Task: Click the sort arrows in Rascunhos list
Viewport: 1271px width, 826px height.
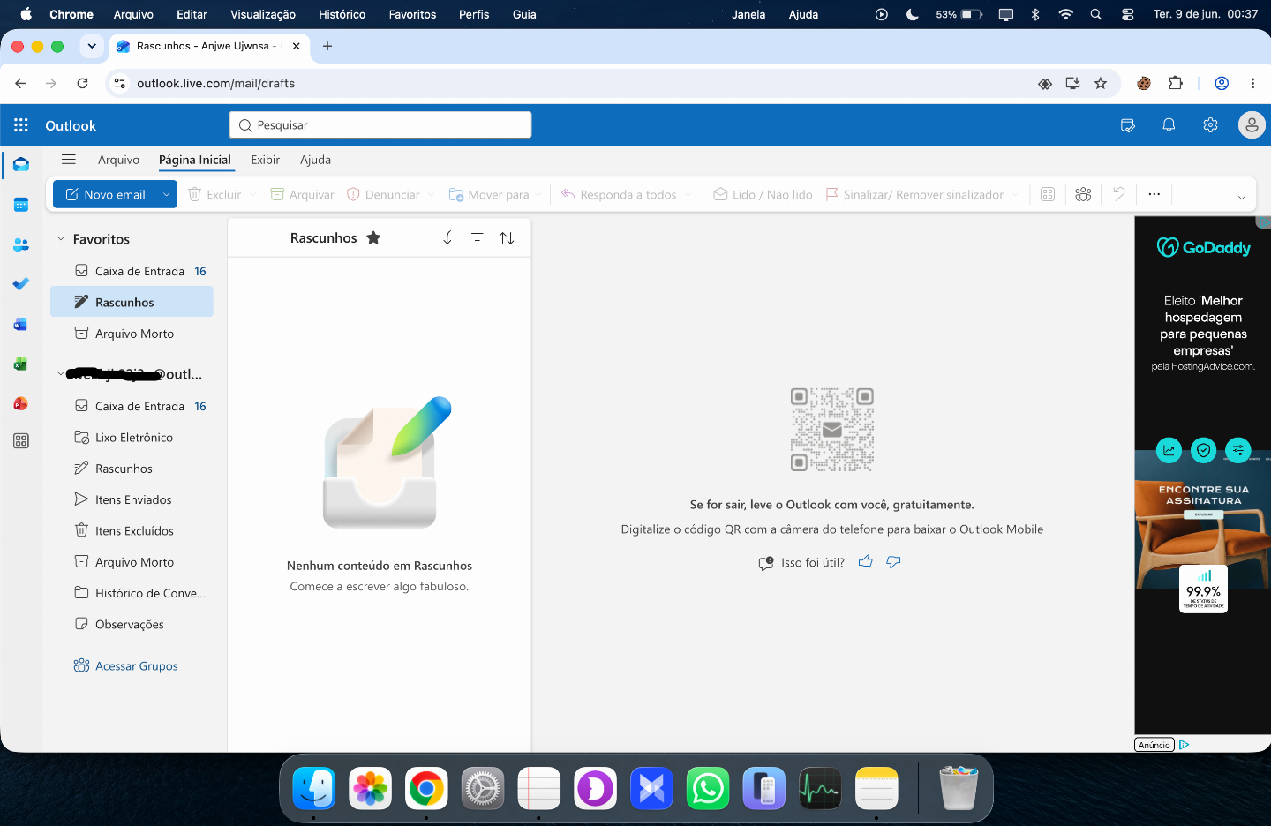Action: tap(507, 238)
